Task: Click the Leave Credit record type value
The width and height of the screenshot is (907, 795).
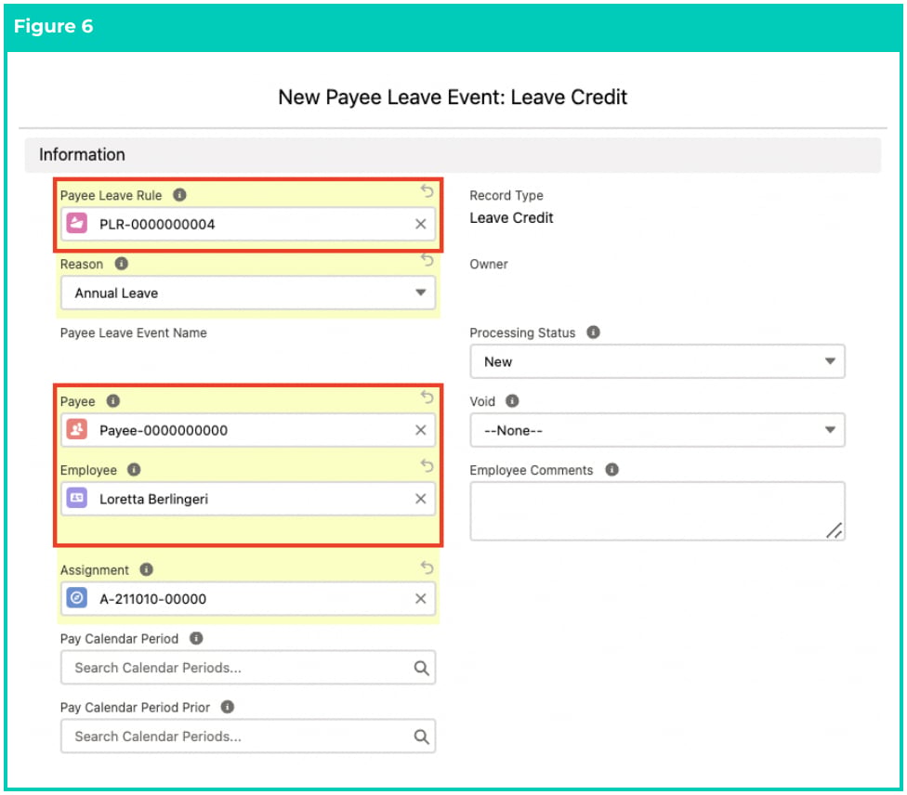Action: click(x=511, y=218)
